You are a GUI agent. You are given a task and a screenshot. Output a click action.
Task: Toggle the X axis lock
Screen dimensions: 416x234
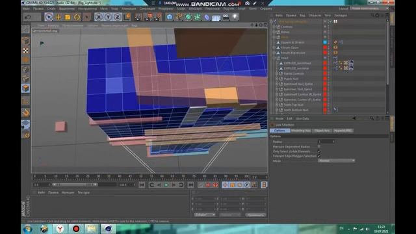pos(99,18)
